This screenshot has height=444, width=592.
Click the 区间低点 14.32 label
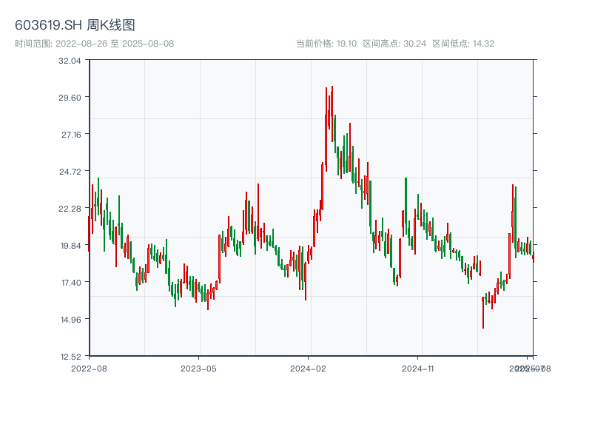[x=462, y=44]
